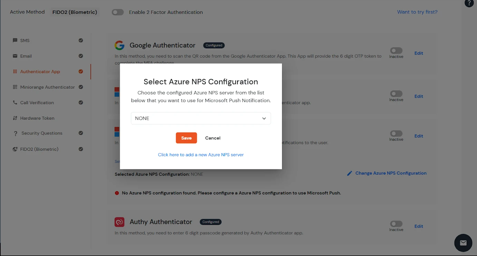Click here to add a new Azure NPS server
This screenshot has height=256, width=477.
point(201,155)
